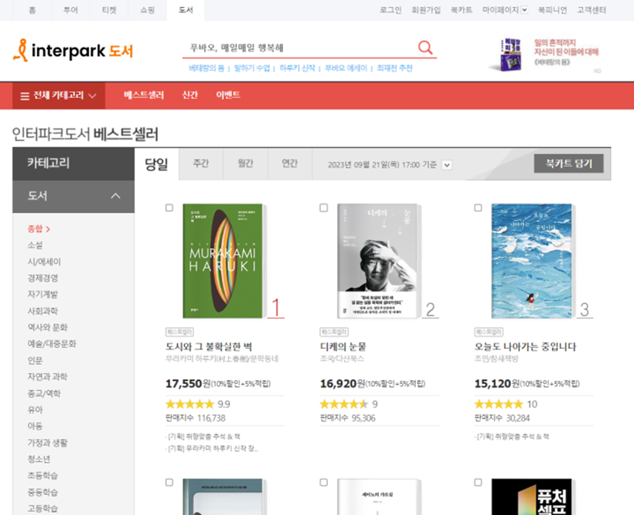Open the date selector dropdown arrow
Screen dimensions: 634x515
pyautogui.click(x=447, y=165)
